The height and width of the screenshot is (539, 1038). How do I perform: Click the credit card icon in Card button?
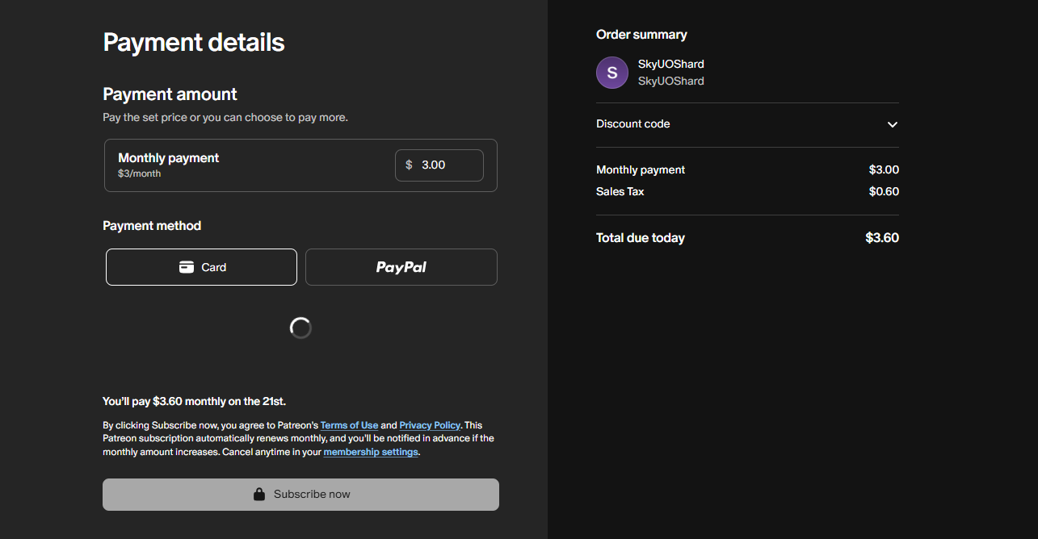point(187,267)
